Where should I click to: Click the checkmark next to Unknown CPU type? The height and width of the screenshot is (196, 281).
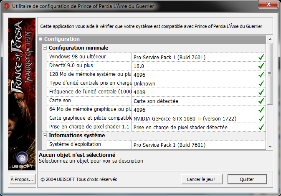coord(261,83)
